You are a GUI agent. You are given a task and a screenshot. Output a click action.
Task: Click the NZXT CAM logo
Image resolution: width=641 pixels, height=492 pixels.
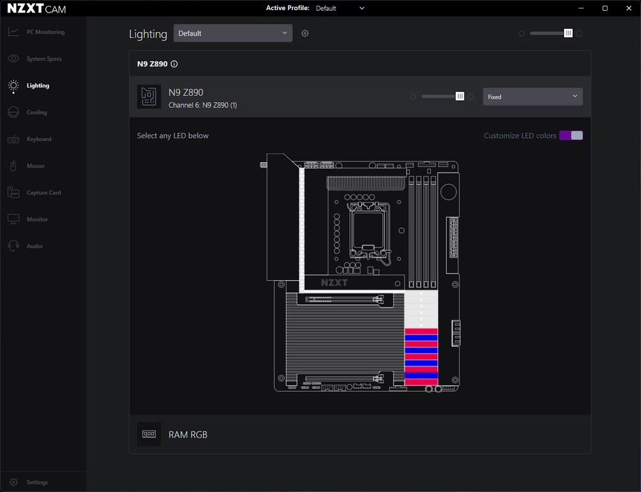coord(37,9)
